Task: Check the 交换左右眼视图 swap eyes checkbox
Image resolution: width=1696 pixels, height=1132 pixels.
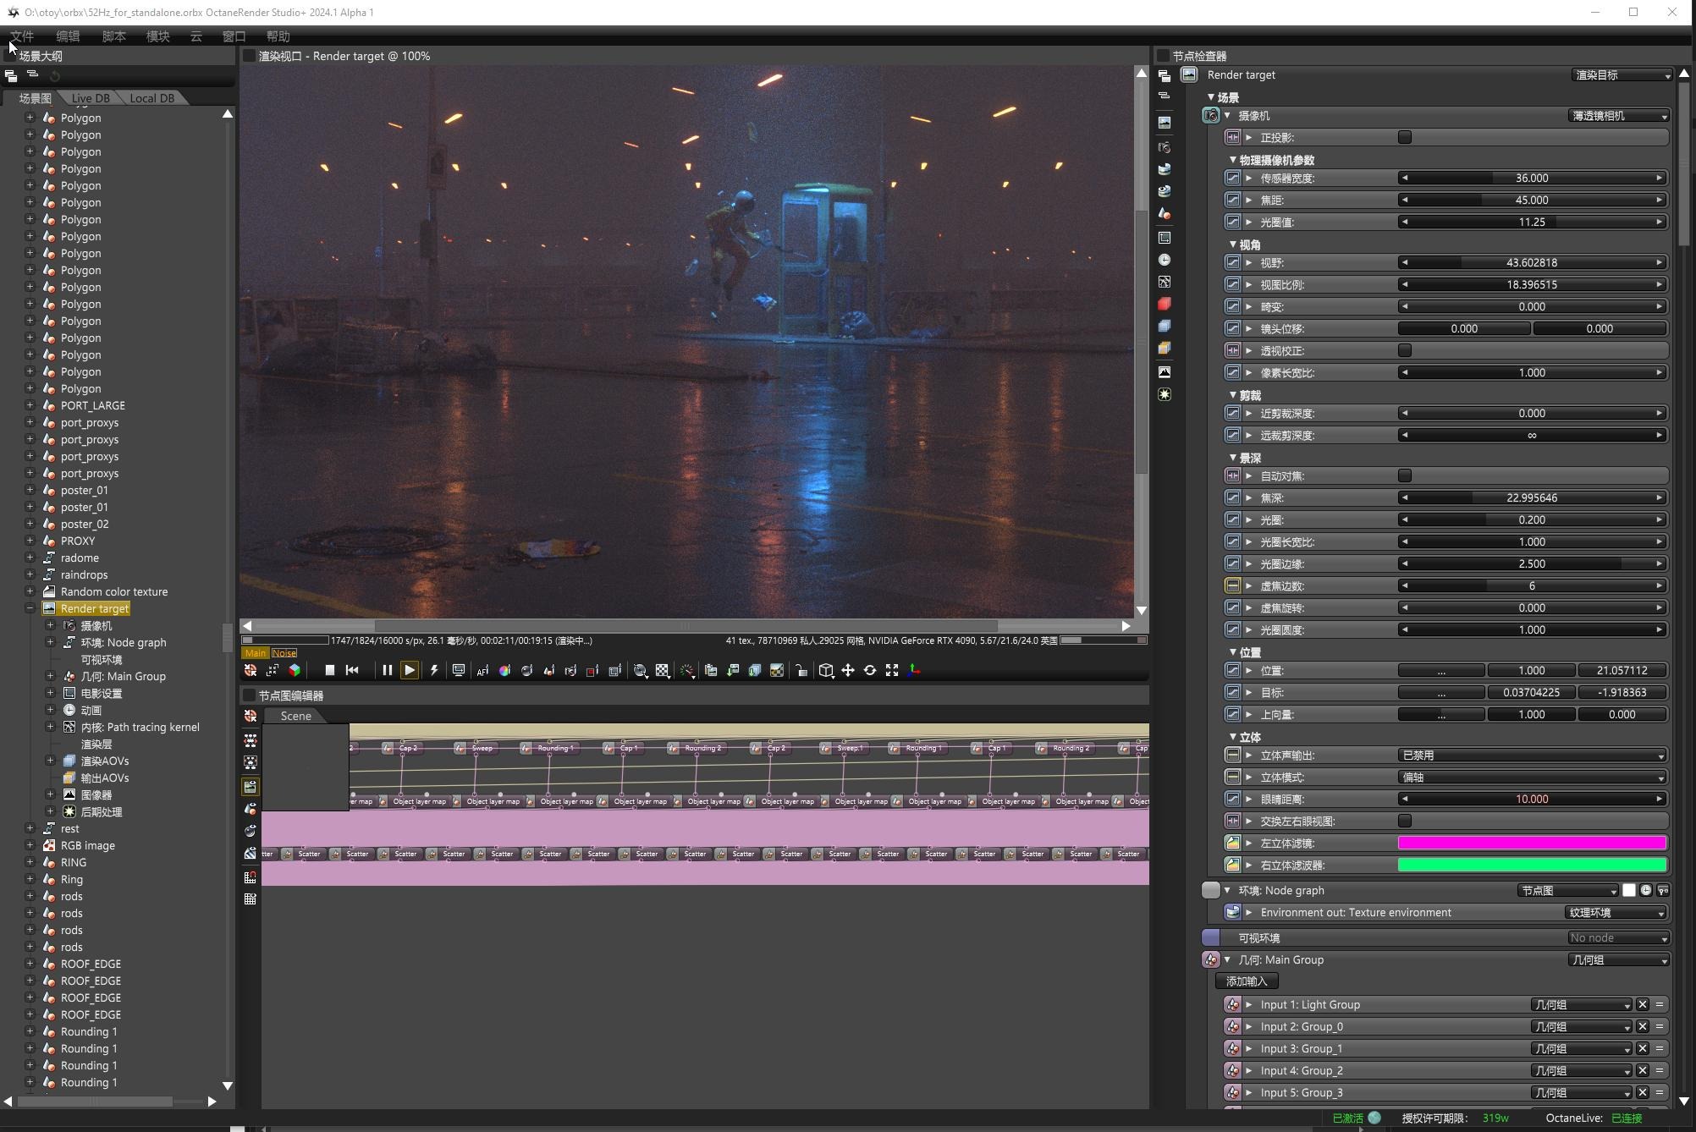Action: click(x=1405, y=821)
